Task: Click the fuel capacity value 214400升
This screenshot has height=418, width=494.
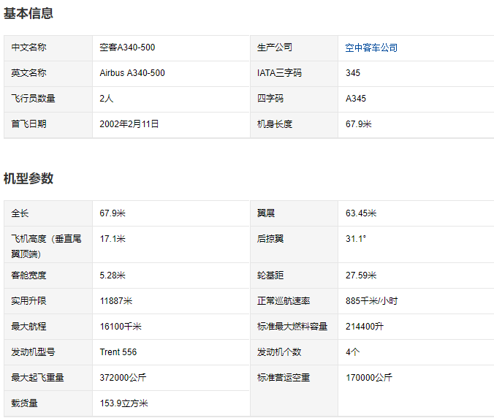Action: pyautogui.click(x=365, y=326)
